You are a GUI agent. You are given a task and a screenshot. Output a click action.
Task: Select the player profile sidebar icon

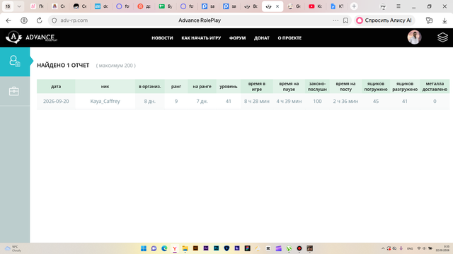pyautogui.click(x=14, y=61)
